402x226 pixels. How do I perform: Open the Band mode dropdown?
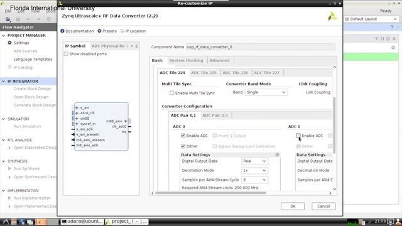(x=266, y=92)
